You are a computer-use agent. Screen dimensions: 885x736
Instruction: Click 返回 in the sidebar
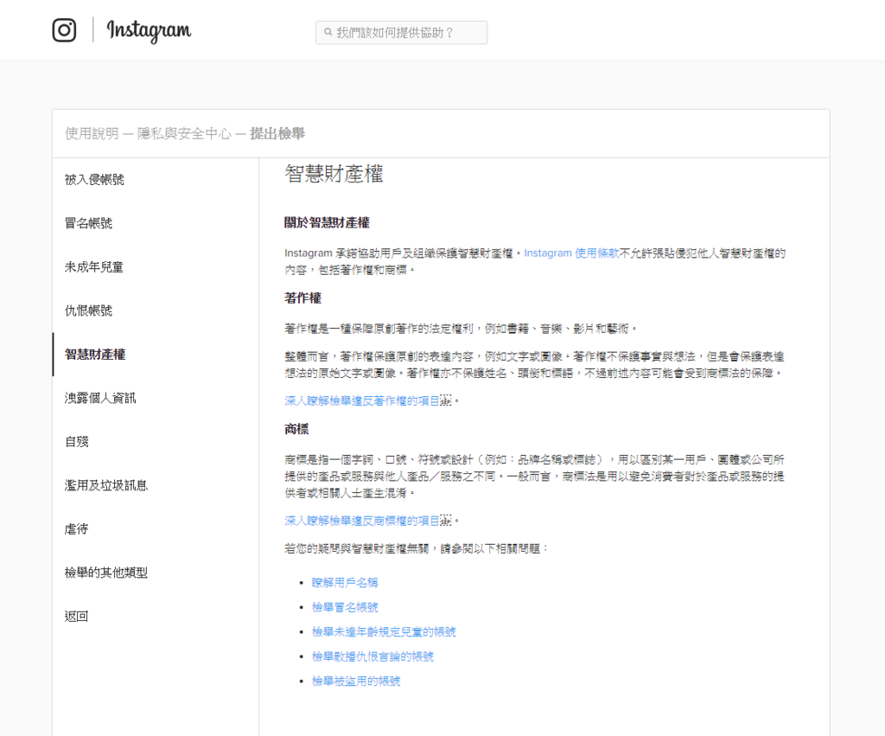[x=76, y=617]
